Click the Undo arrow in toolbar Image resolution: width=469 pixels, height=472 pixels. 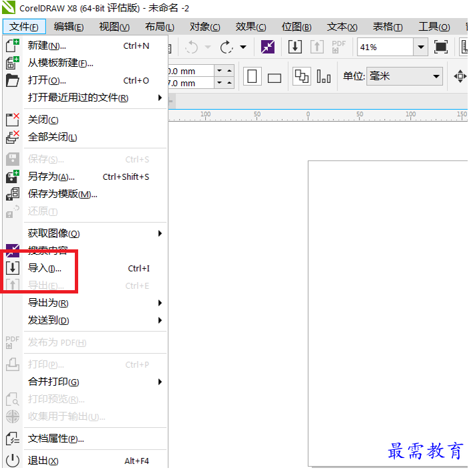(192, 47)
